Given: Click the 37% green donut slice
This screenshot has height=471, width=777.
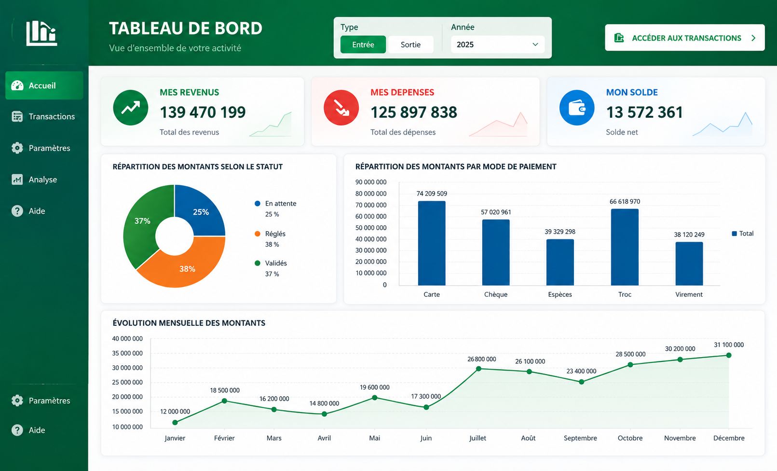Looking at the screenshot, I should point(142,221).
